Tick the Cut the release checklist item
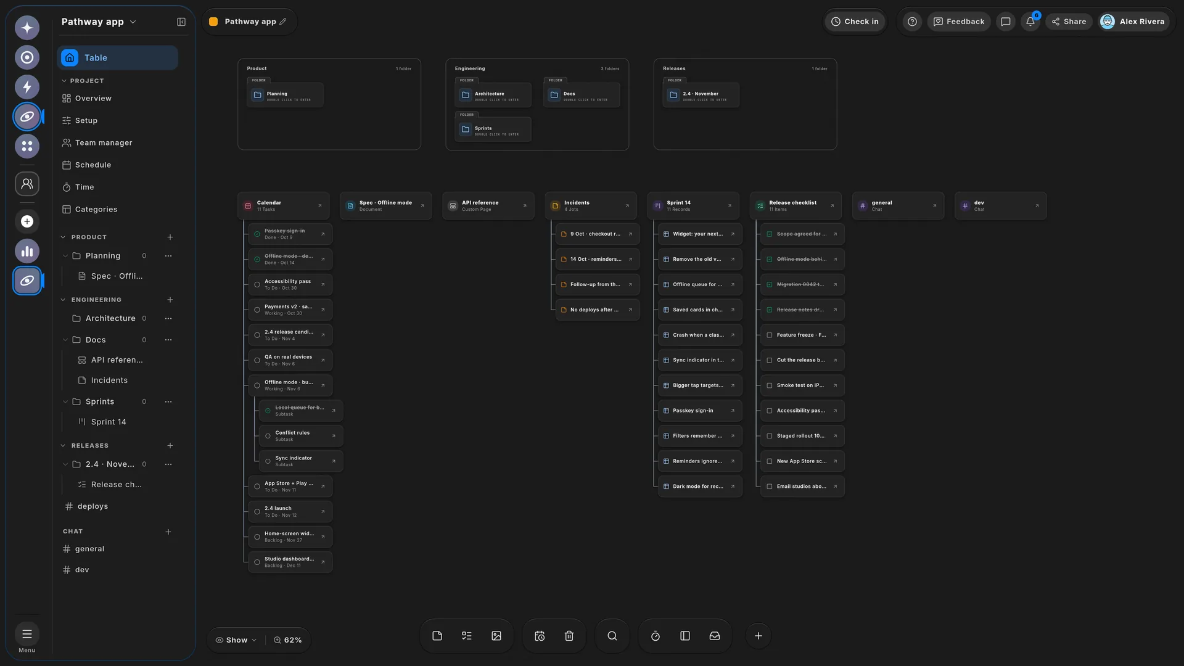The height and width of the screenshot is (666, 1184). (x=770, y=360)
